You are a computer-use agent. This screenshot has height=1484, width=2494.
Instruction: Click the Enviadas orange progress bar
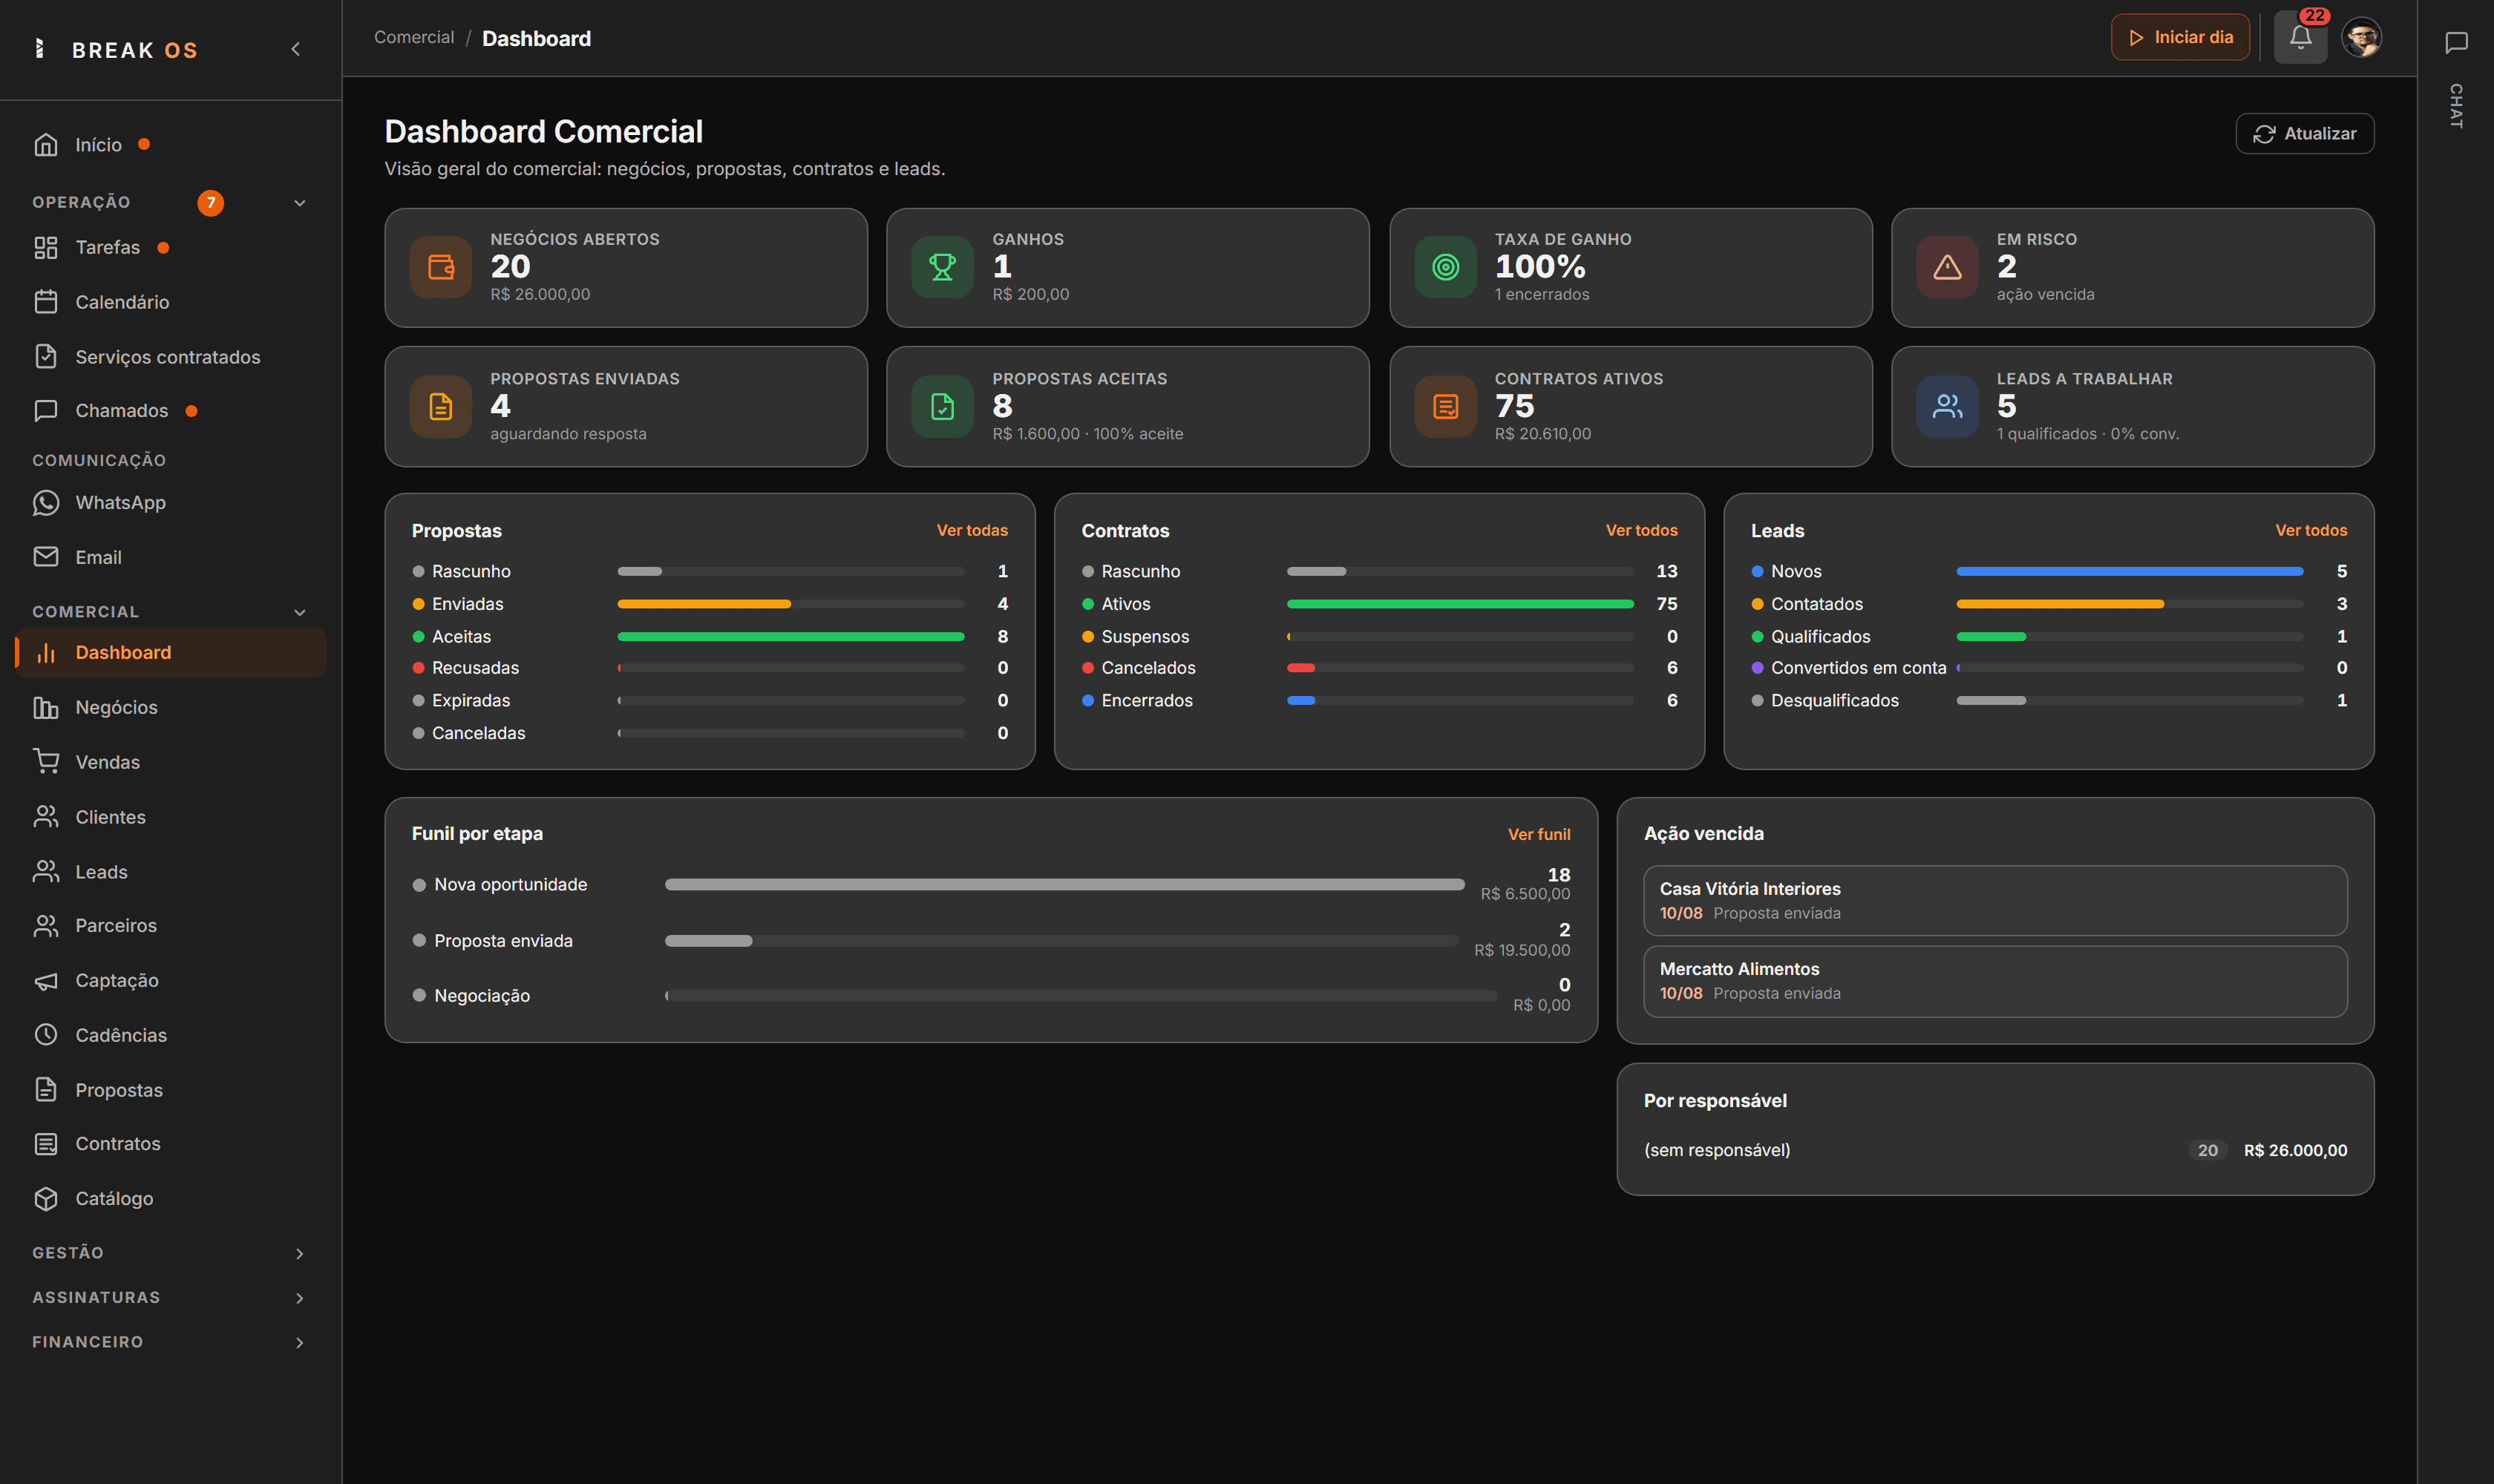pyautogui.click(x=704, y=604)
